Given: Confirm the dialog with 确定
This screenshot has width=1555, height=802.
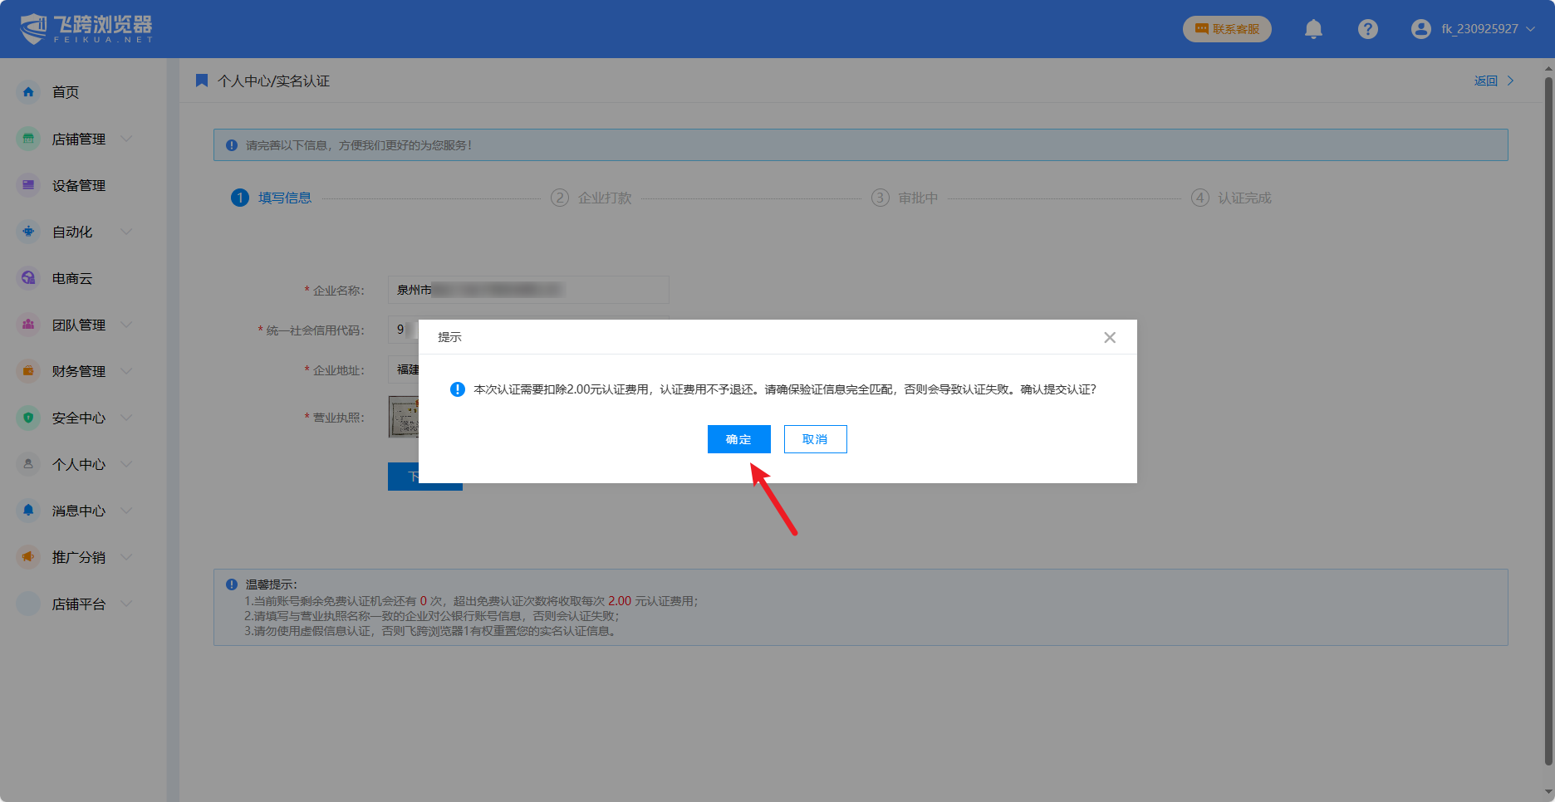Looking at the screenshot, I should (738, 439).
